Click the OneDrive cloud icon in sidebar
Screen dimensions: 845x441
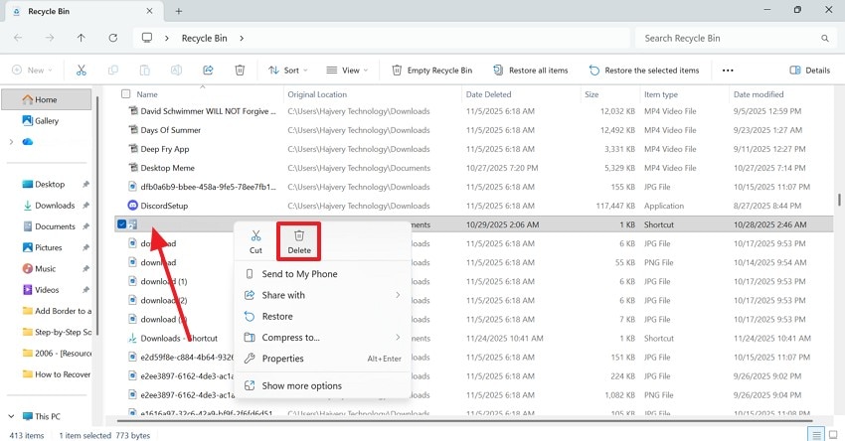(28, 142)
